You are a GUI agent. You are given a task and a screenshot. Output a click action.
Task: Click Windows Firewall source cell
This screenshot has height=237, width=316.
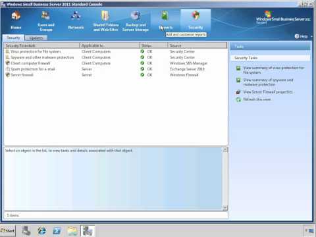(x=184, y=75)
